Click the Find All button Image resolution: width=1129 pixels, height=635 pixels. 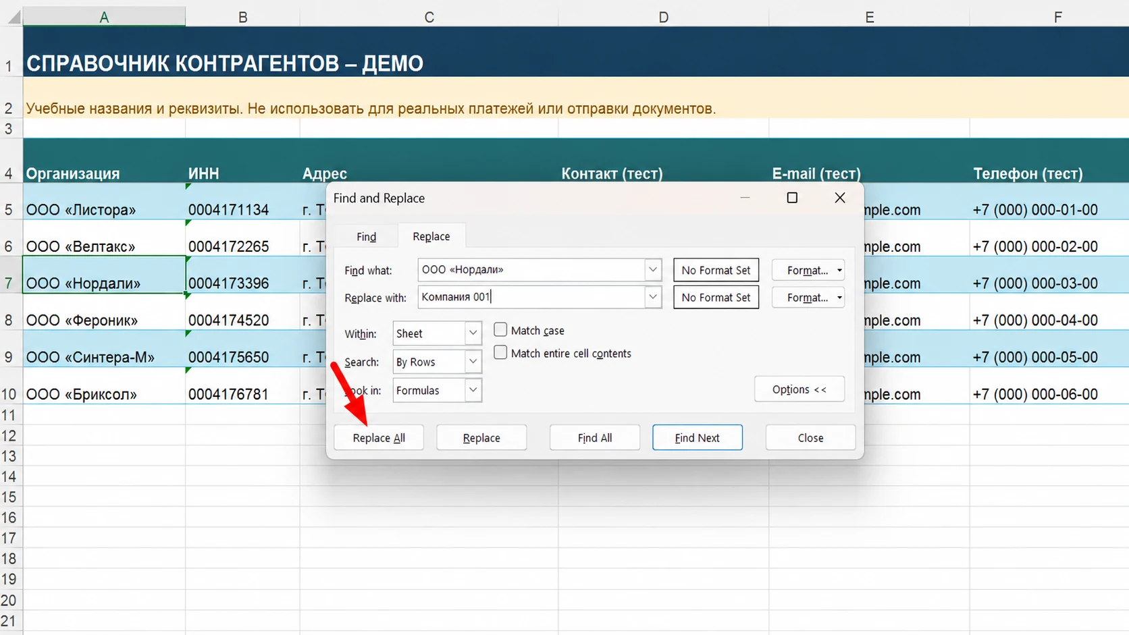pyautogui.click(x=595, y=437)
